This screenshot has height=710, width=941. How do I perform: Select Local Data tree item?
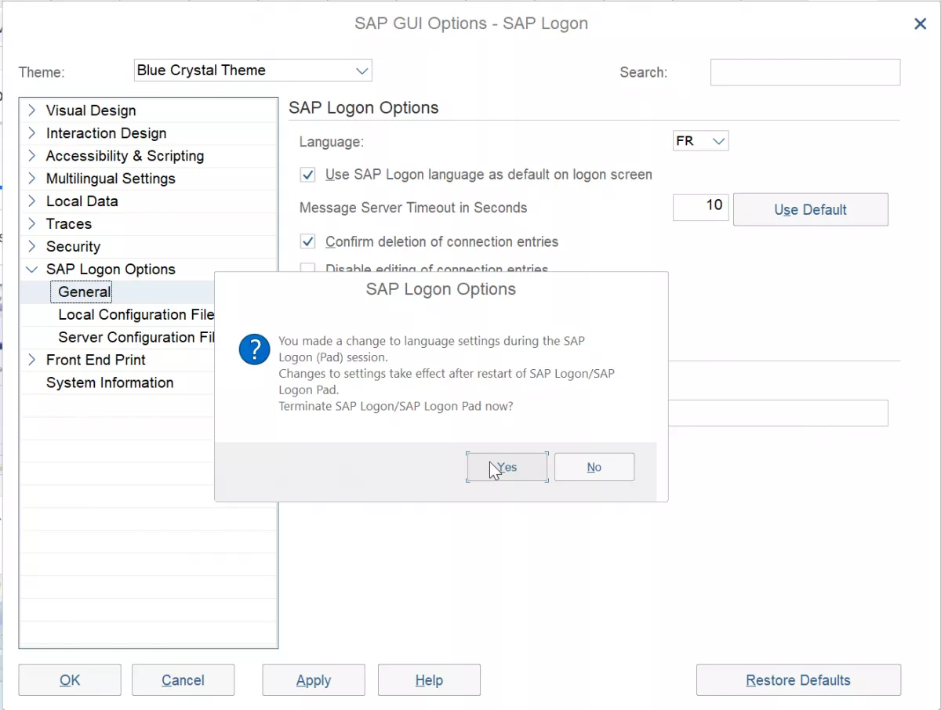pos(82,201)
